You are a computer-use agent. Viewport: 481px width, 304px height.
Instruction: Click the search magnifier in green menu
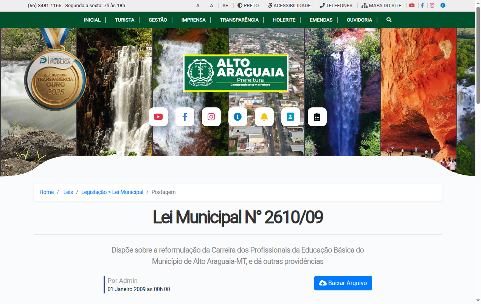[x=389, y=20]
